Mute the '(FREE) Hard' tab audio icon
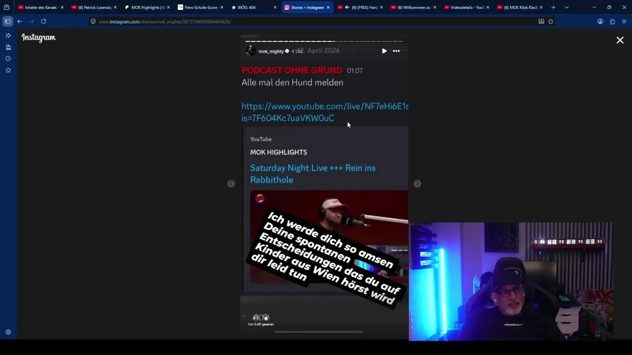The image size is (632, 355). (347, 7)
